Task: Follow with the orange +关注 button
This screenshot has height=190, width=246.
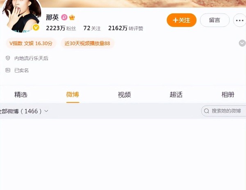Action: 182,20
